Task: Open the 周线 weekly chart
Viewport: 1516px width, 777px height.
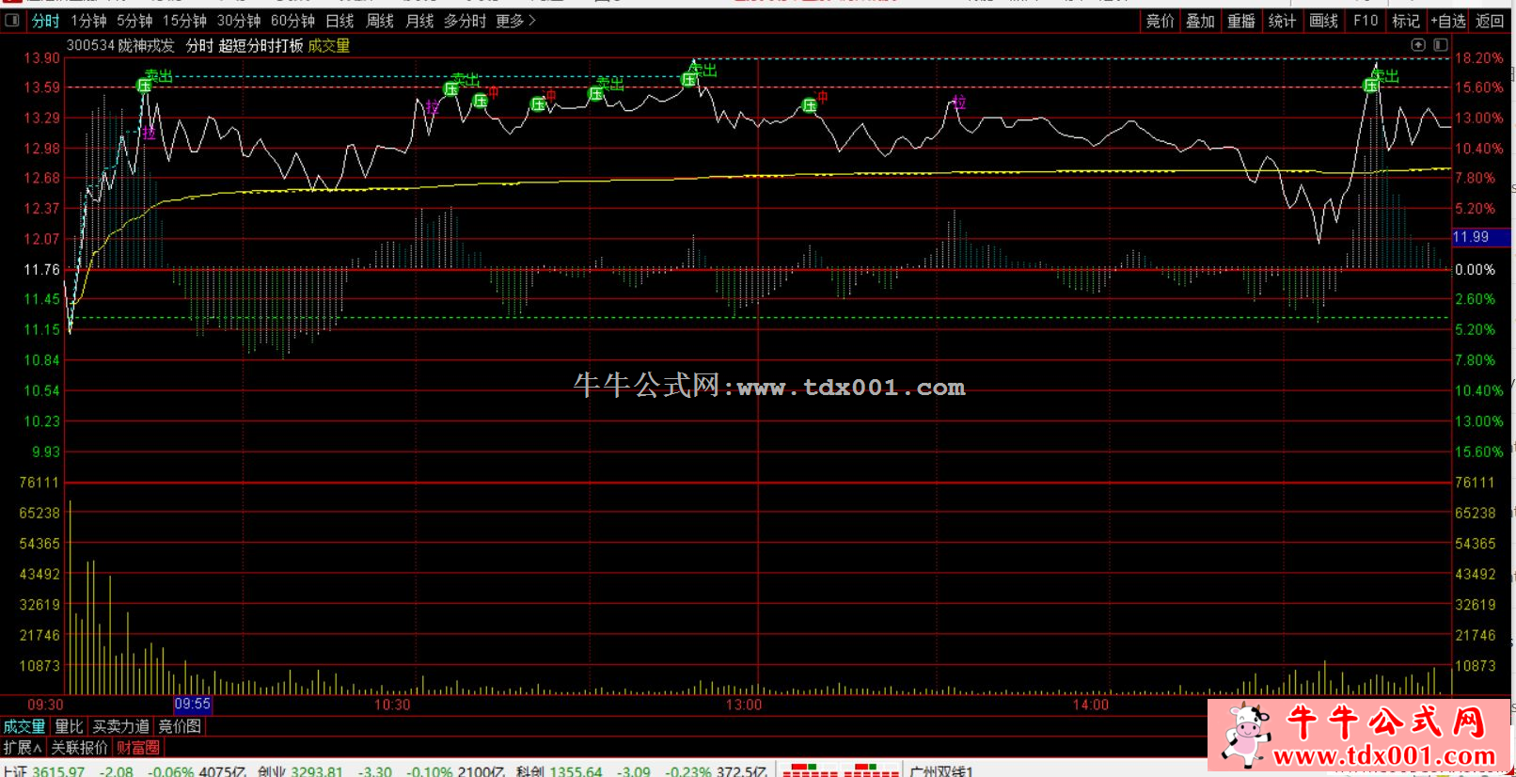Action: pos(380,21)
